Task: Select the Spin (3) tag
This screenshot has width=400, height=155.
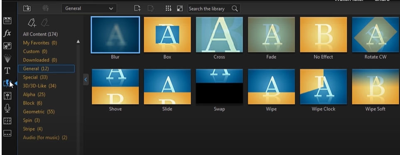Action: 32,120
